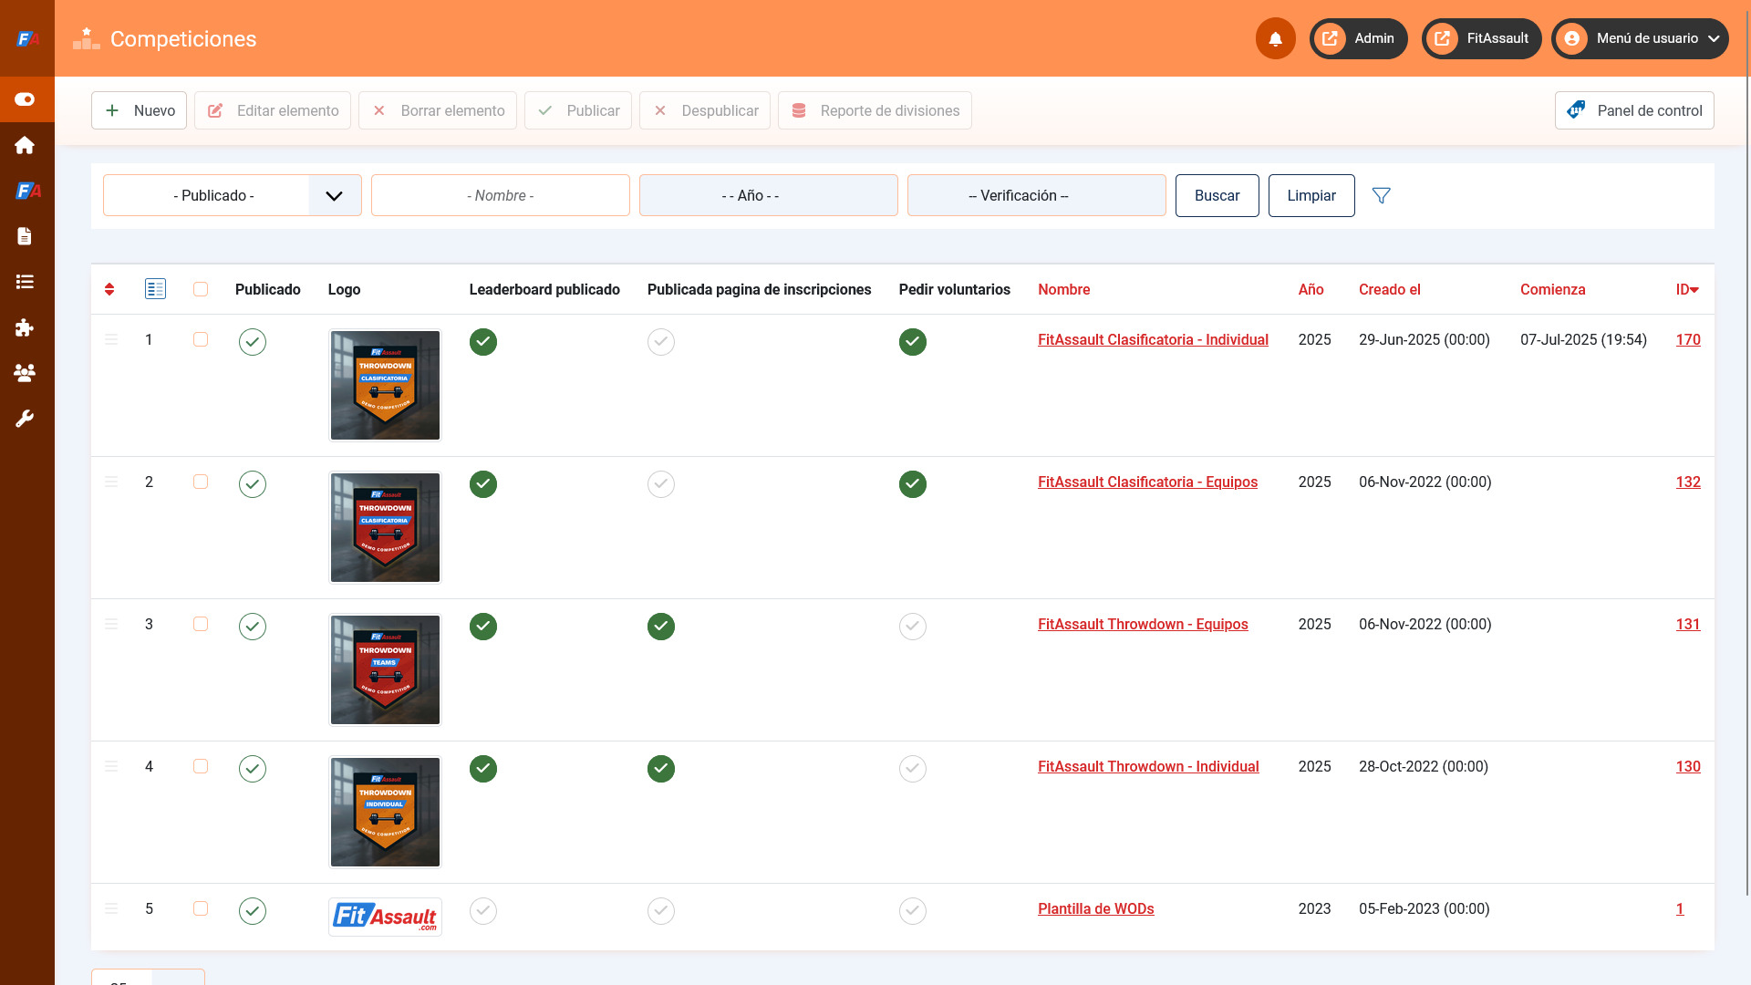The height and width of the screenshot is (985, 1751).
Task: Click Publicar in the toolbar
Action: pos(578,110)
